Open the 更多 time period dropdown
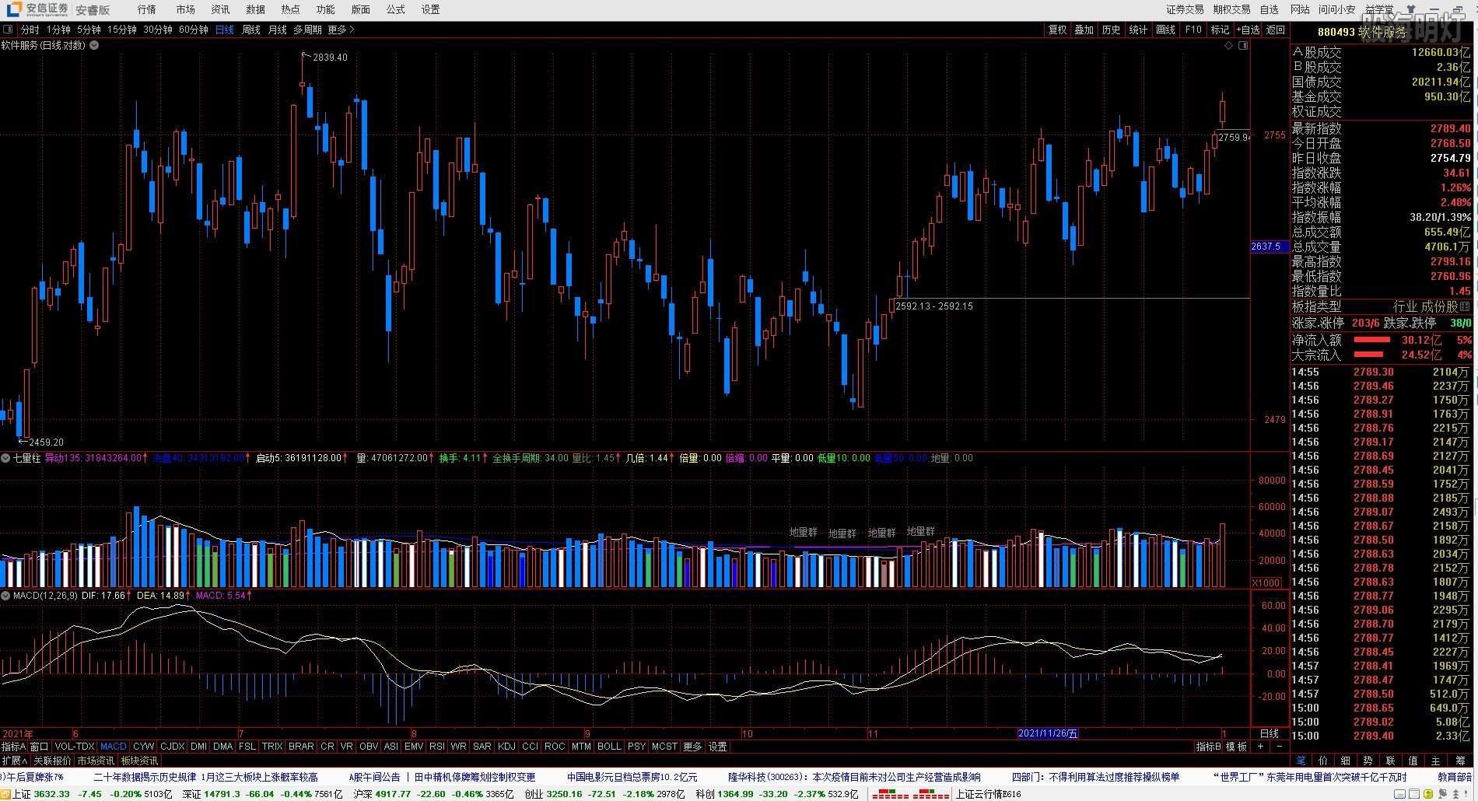This screenshot has height=801, width=1478. coord(341,30)
